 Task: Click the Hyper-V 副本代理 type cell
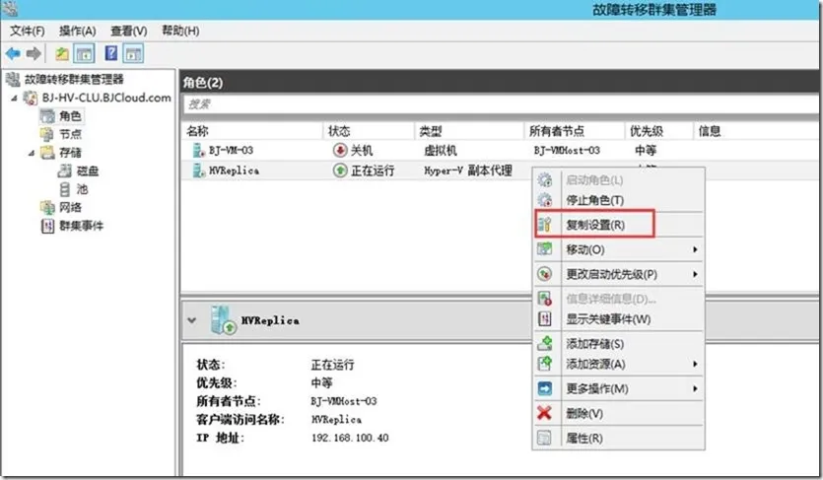click(468, 171)
